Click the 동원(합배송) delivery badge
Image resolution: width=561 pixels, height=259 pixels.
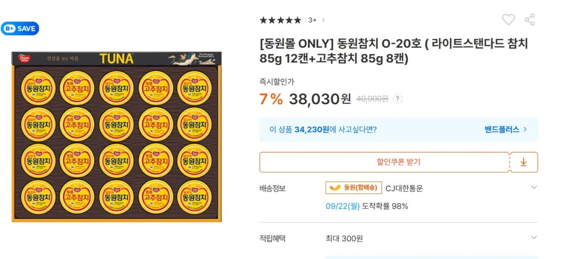[353, 188]
